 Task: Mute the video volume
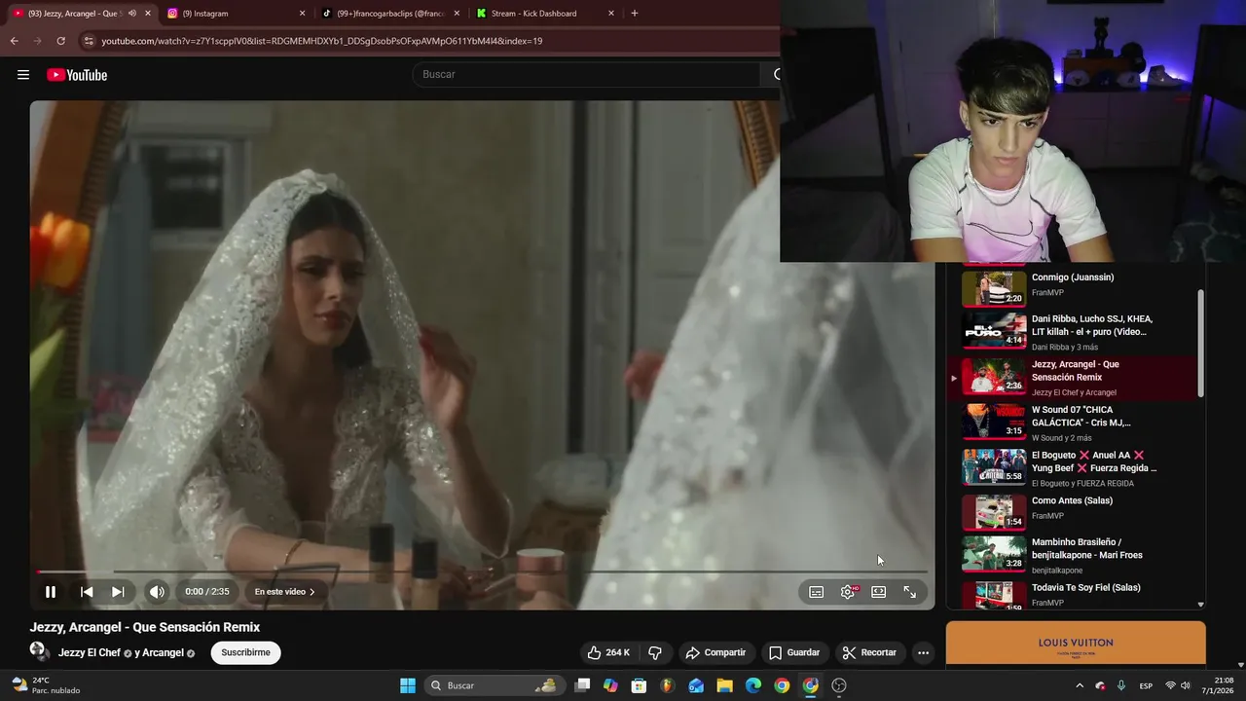[x=157, y=592]
